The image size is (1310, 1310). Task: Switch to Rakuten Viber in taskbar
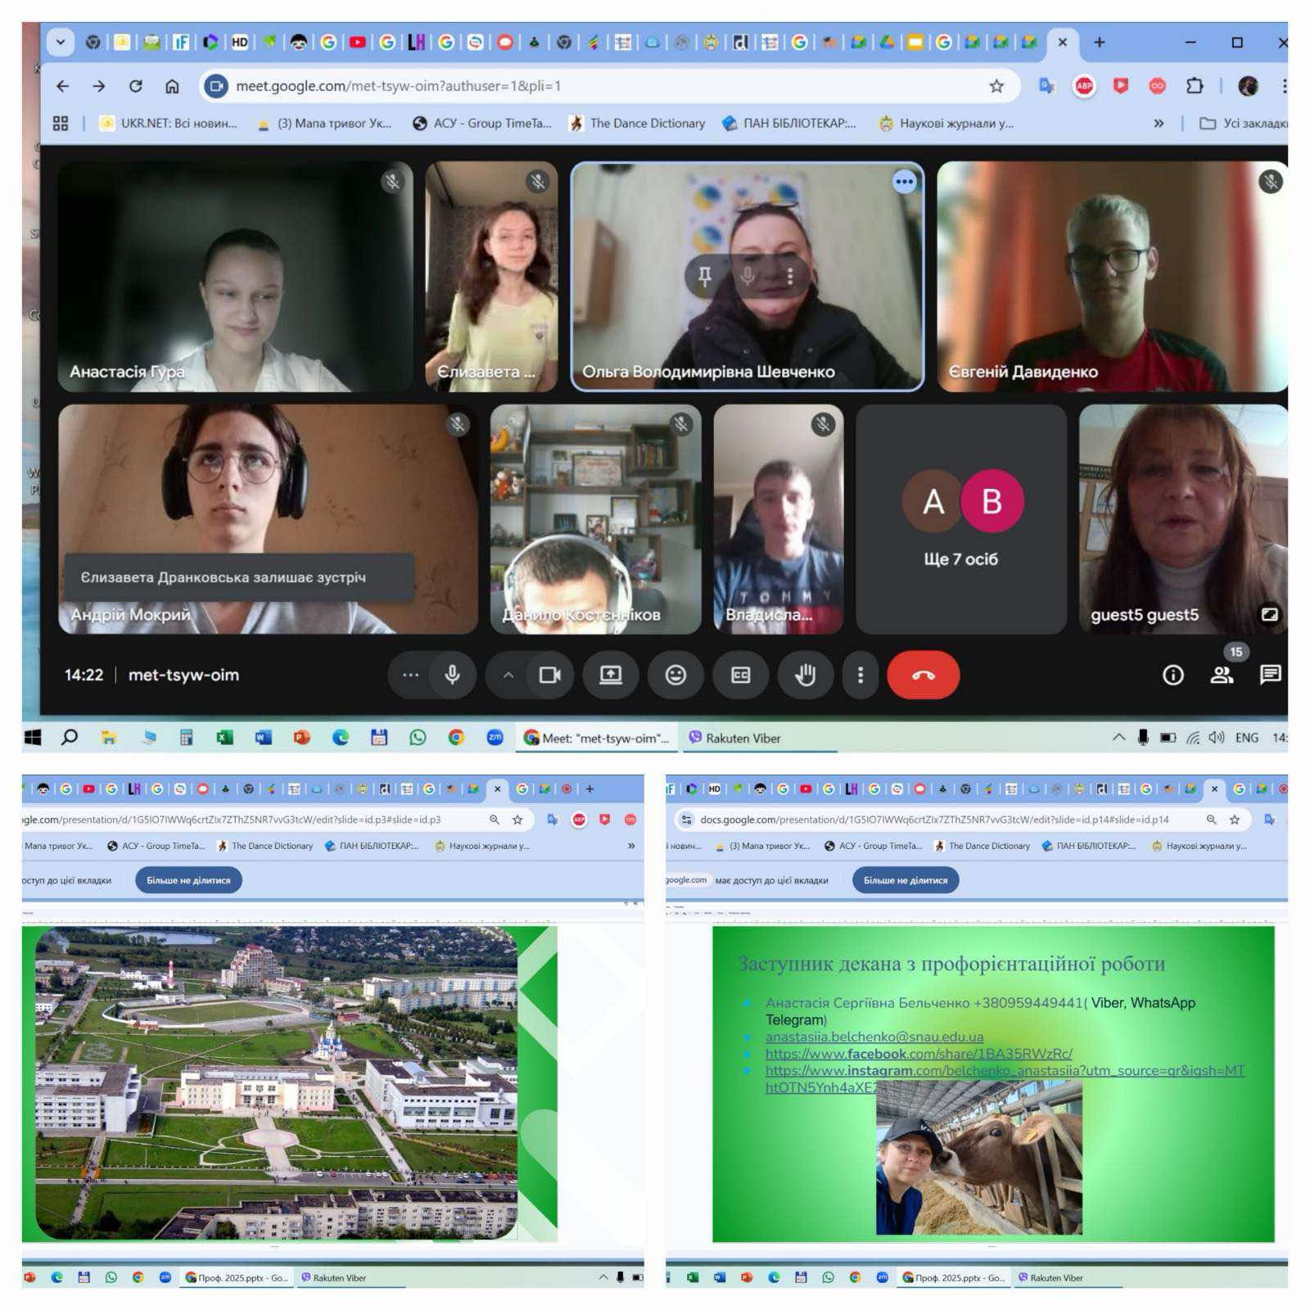[734, 738]
